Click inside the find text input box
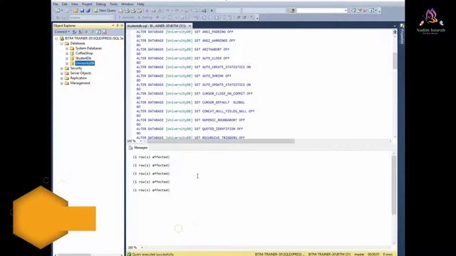The image size is (456, 256). pos(320,11)
